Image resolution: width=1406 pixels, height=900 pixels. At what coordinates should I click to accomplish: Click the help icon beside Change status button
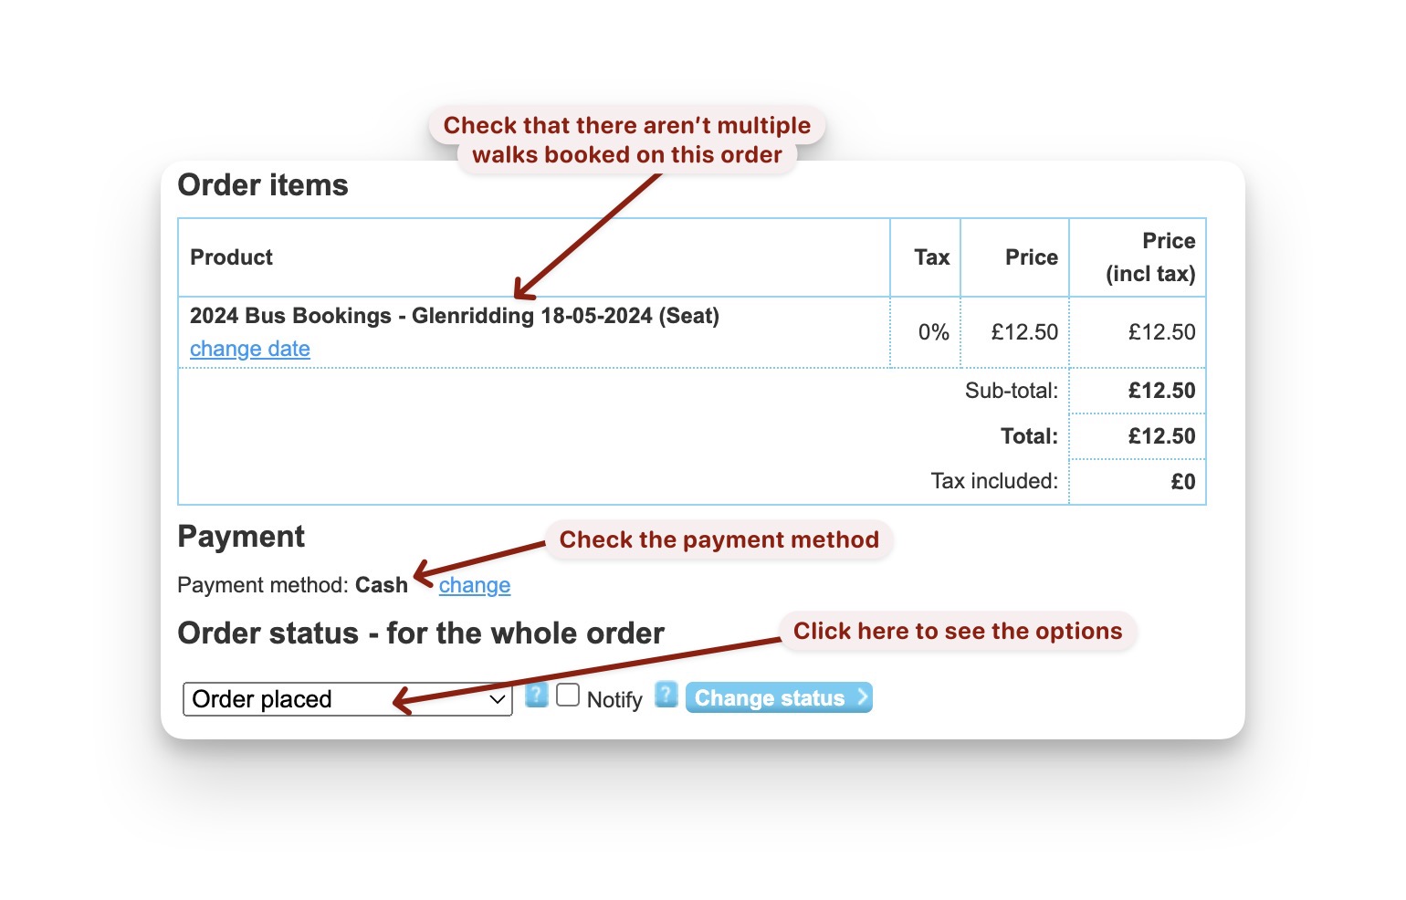[666, 696]
